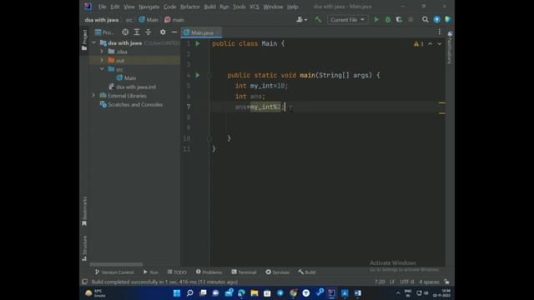Open the warnings indicator in the editor

(x=418, y=44)
